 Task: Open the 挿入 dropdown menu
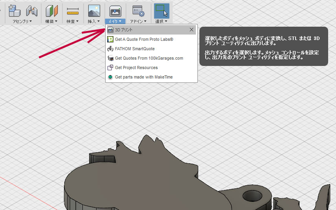tap(93, 21)
